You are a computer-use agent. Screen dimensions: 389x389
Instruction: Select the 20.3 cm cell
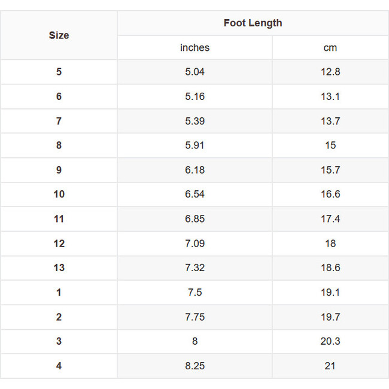point(330,341)
